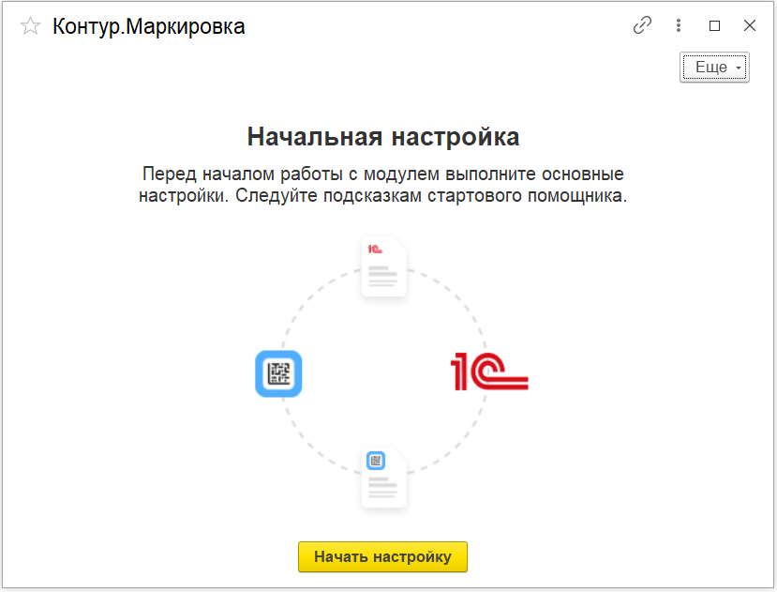Open the Еще dropdown menu
The width and height of the screenshot is (777, 592).
[710, 68]
